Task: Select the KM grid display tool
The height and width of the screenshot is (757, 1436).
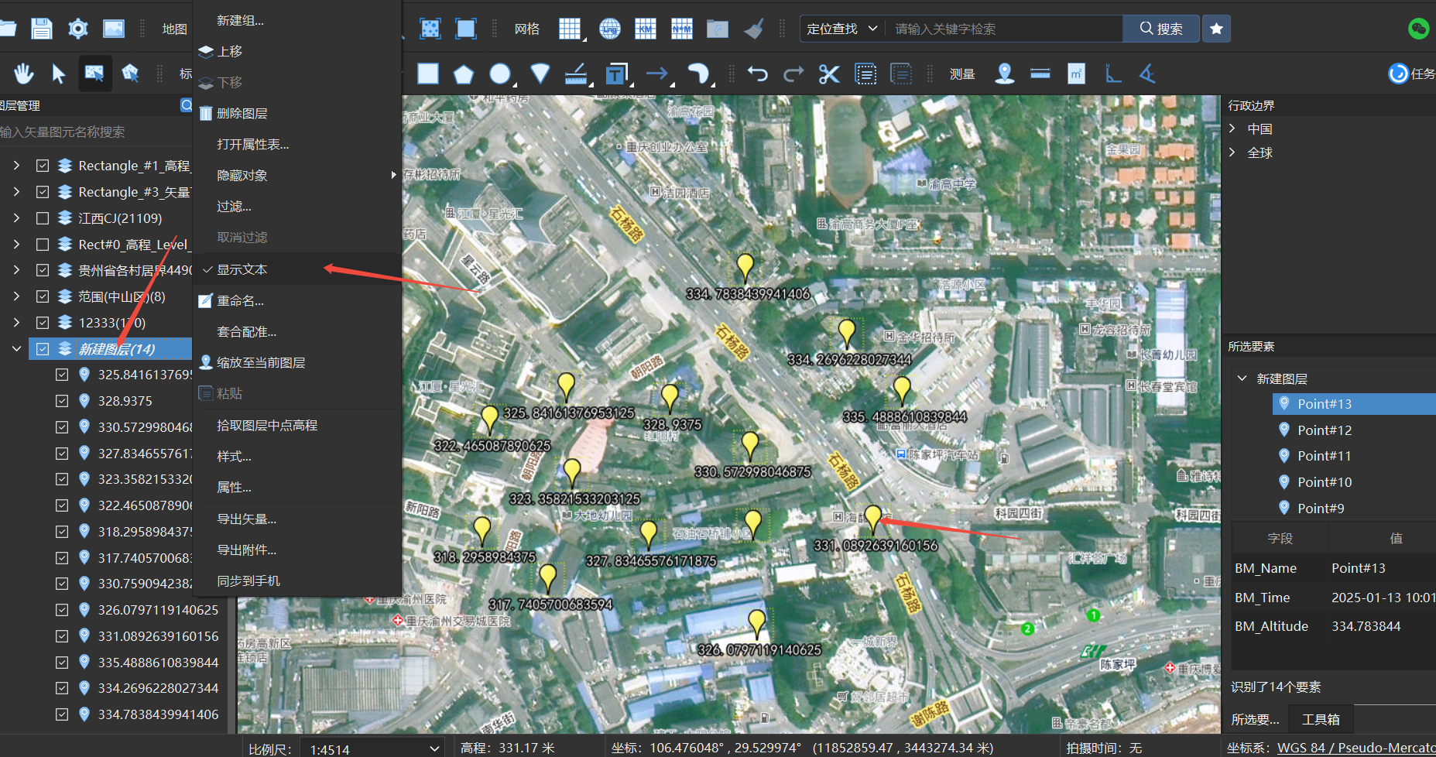Action: pos(645,29)
